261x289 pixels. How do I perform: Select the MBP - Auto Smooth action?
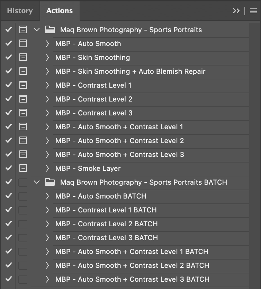[88, 44]
